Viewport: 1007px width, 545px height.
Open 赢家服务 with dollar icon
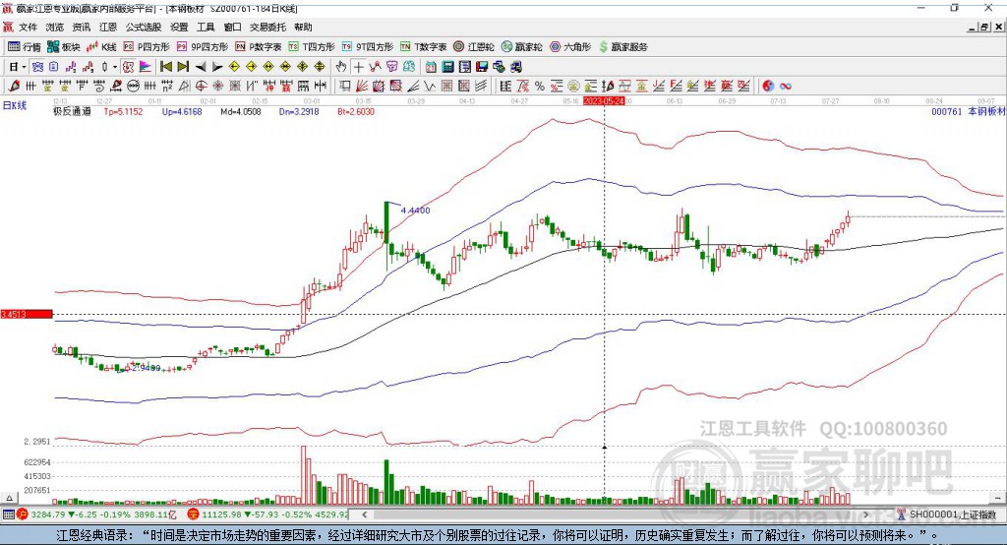pyautogui.click(x=622, y=47)
